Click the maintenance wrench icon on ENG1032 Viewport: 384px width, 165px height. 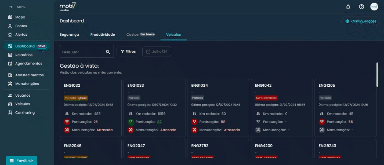click(x=67, y=130)
